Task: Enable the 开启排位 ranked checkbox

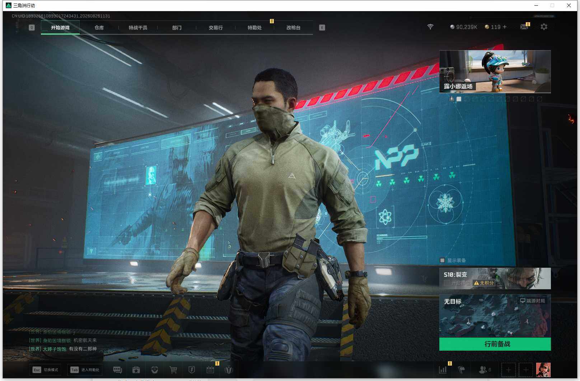Action: [447, 283]
